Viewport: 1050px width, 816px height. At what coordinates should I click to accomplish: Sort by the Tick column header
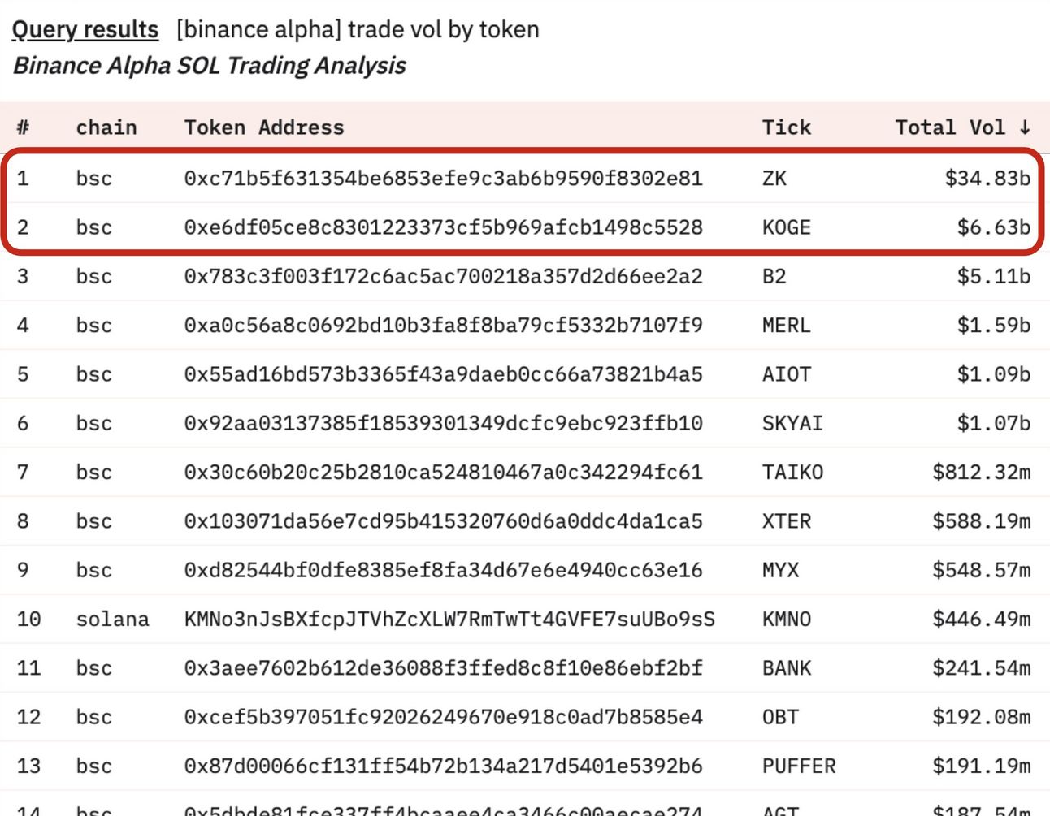(787, 127)
